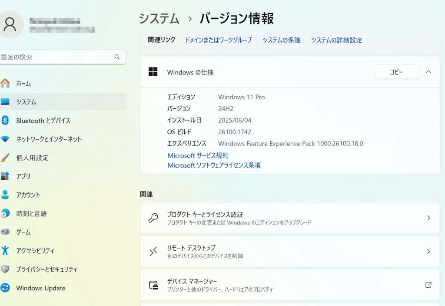Image resolution: width=445 pixels, height=306 pixels.
Task: Switch to ホーム in the sidebar
Action: pyautogui.click(x=21, y=83)
